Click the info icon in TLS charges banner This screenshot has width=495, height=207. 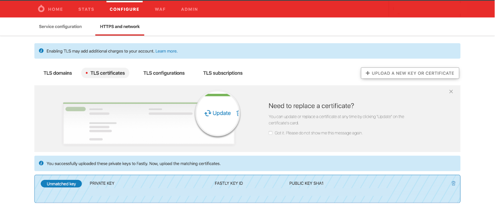tap(41, 51)
